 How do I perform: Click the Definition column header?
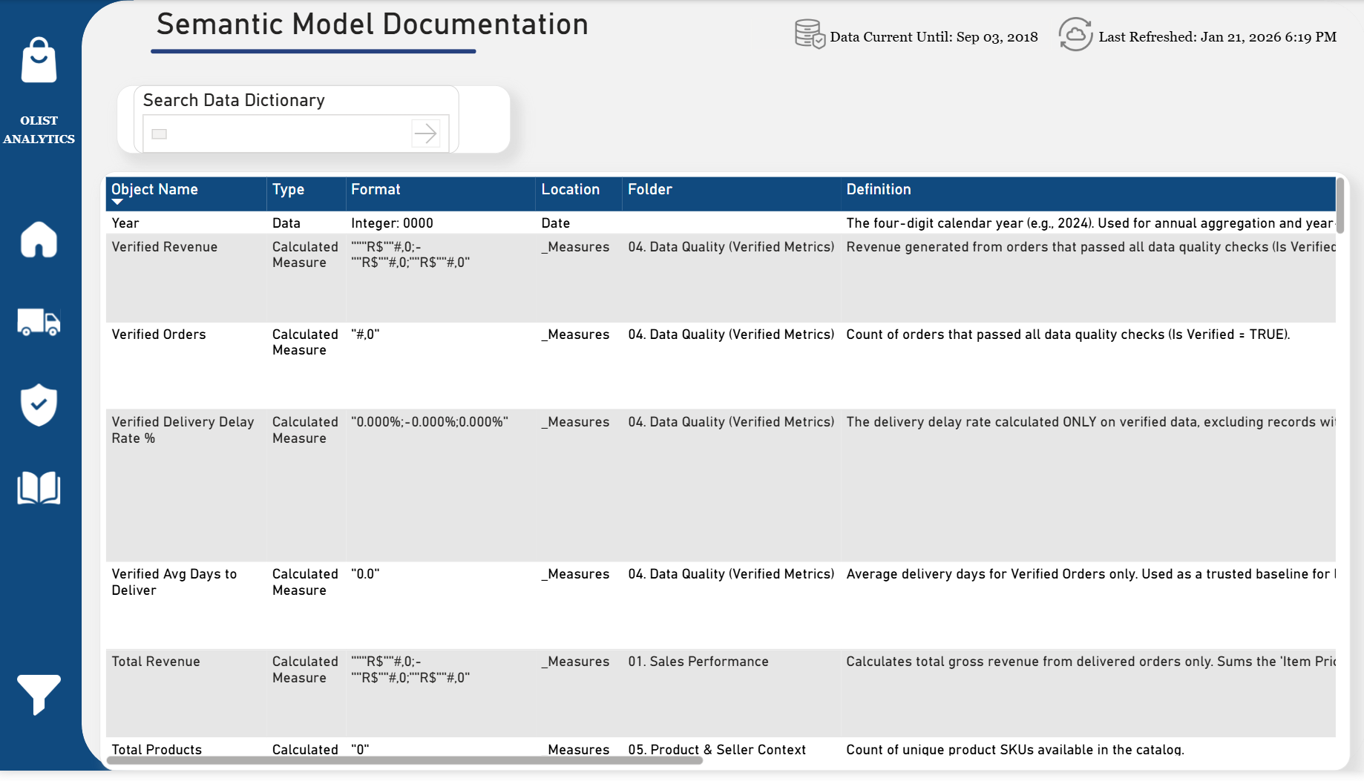tap(879, 189)
